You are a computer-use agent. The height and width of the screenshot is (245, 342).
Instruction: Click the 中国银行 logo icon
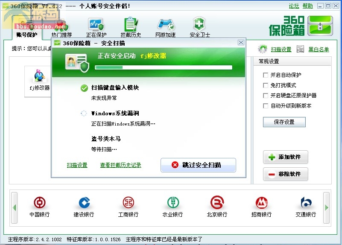(x=39, y=202)
